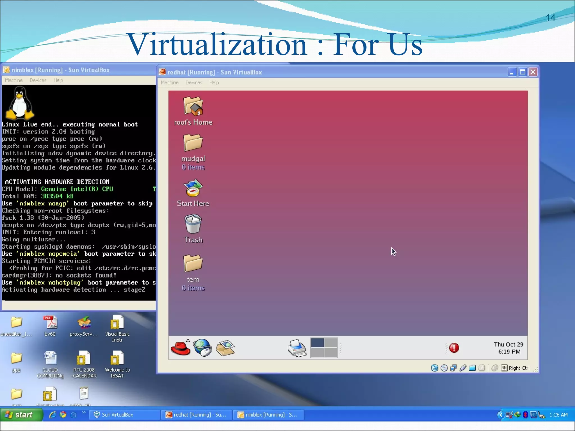Click the mouse integration status icon
Image resolution: width=575 pixels, height=431 pixels.
click(495, 368)
